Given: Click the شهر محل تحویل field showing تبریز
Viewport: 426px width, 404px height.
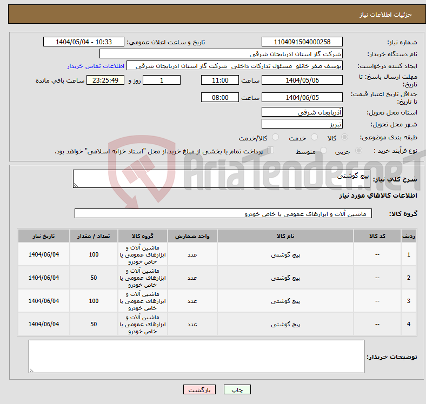Looking at the screenshot, I should coord(302,124).
